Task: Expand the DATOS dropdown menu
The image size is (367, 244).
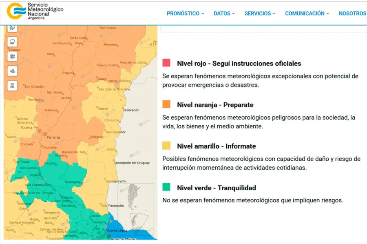Action: tap(224, 13)
